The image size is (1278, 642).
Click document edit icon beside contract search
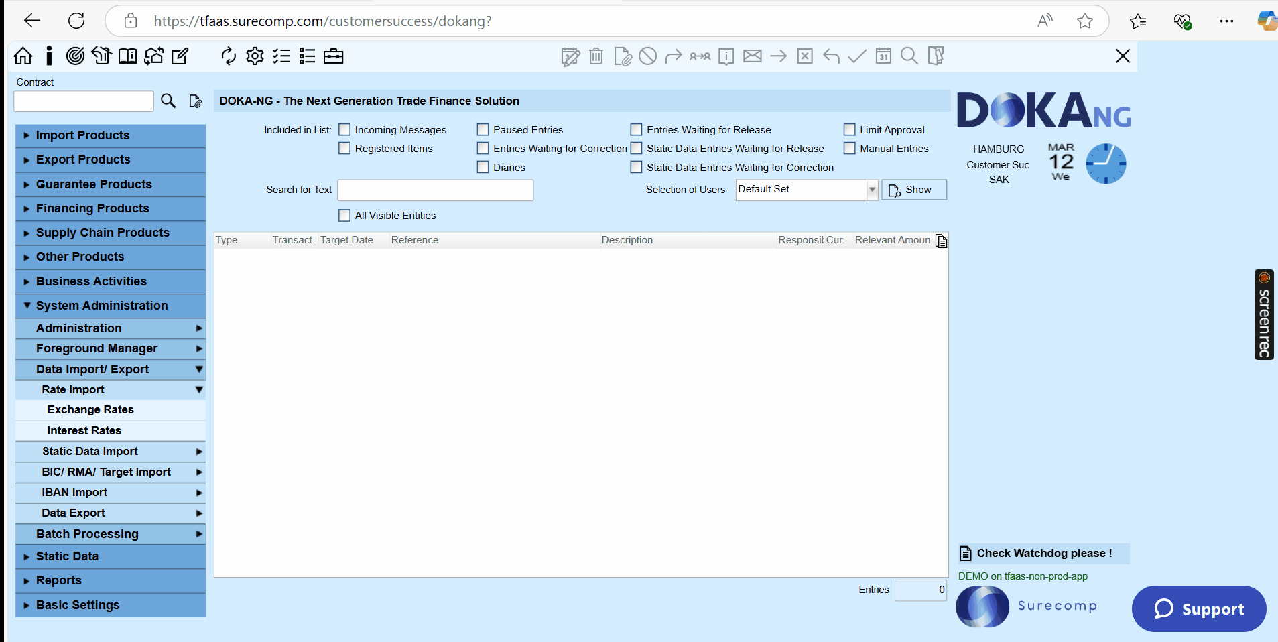point(195,101)
